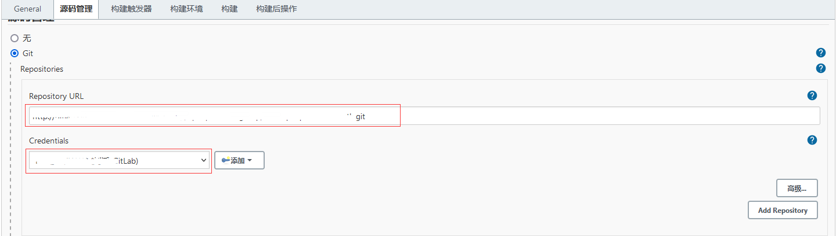The width and height of the screenshot is (836, 236).
Task: Switch to the 构建触发器 tab
Action: 131,9
